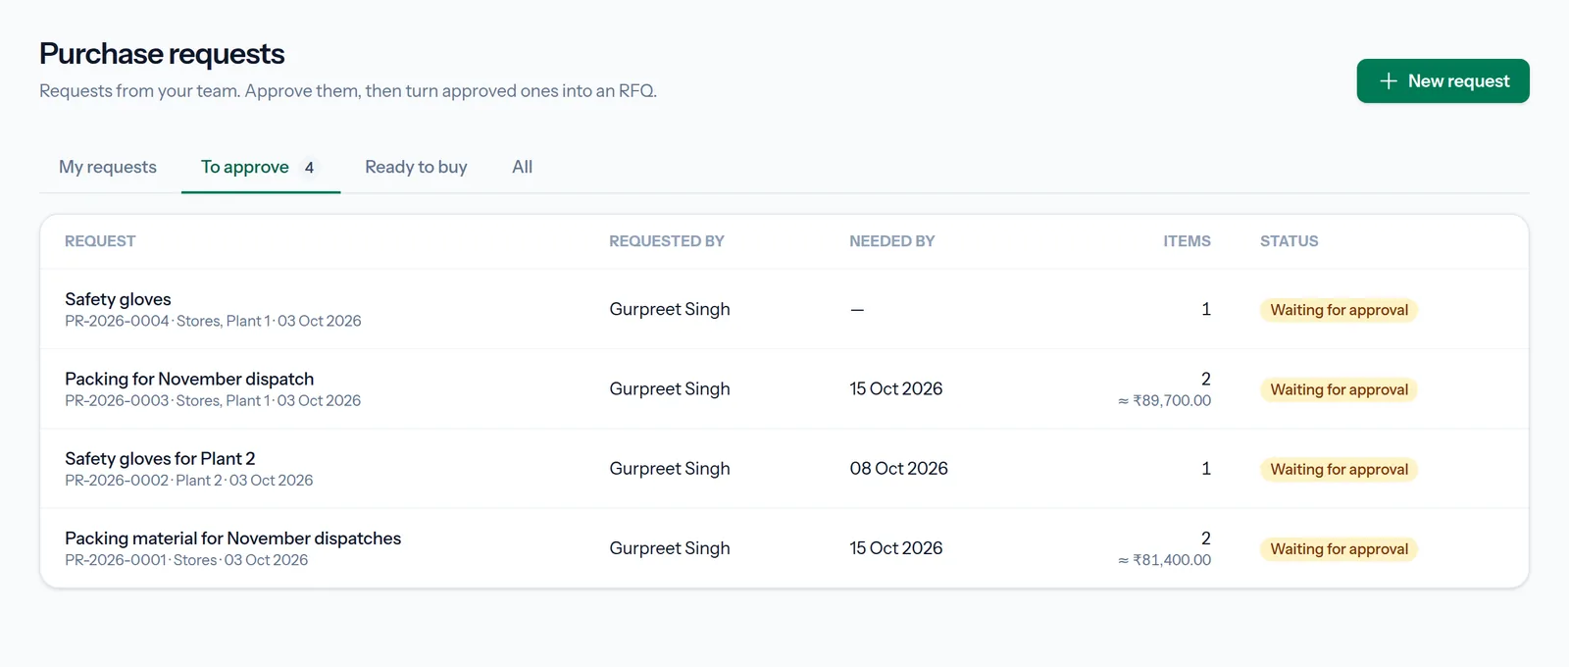Click Gurpreet Singh in the PR-2026-0003 row
The width and height of the screenshot is (1569, 667).
tap(670, 388)
